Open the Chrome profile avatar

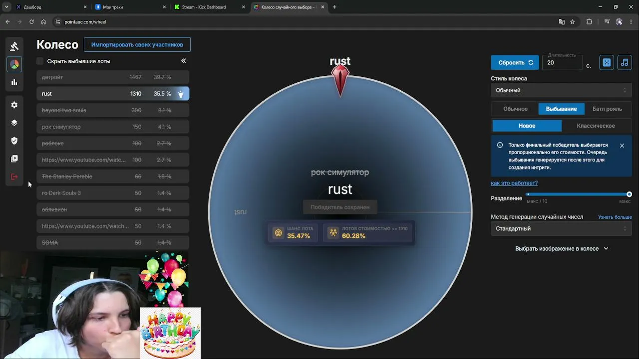619,22
